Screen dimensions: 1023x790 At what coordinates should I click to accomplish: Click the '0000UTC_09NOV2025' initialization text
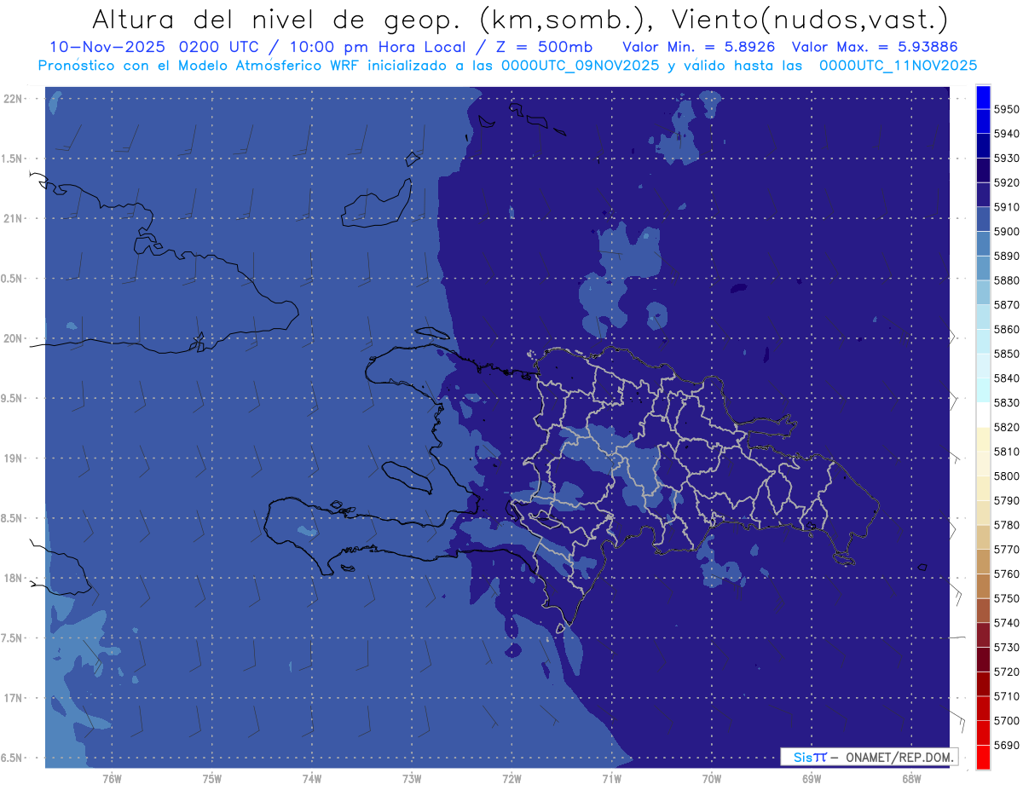tap(580, 65)
